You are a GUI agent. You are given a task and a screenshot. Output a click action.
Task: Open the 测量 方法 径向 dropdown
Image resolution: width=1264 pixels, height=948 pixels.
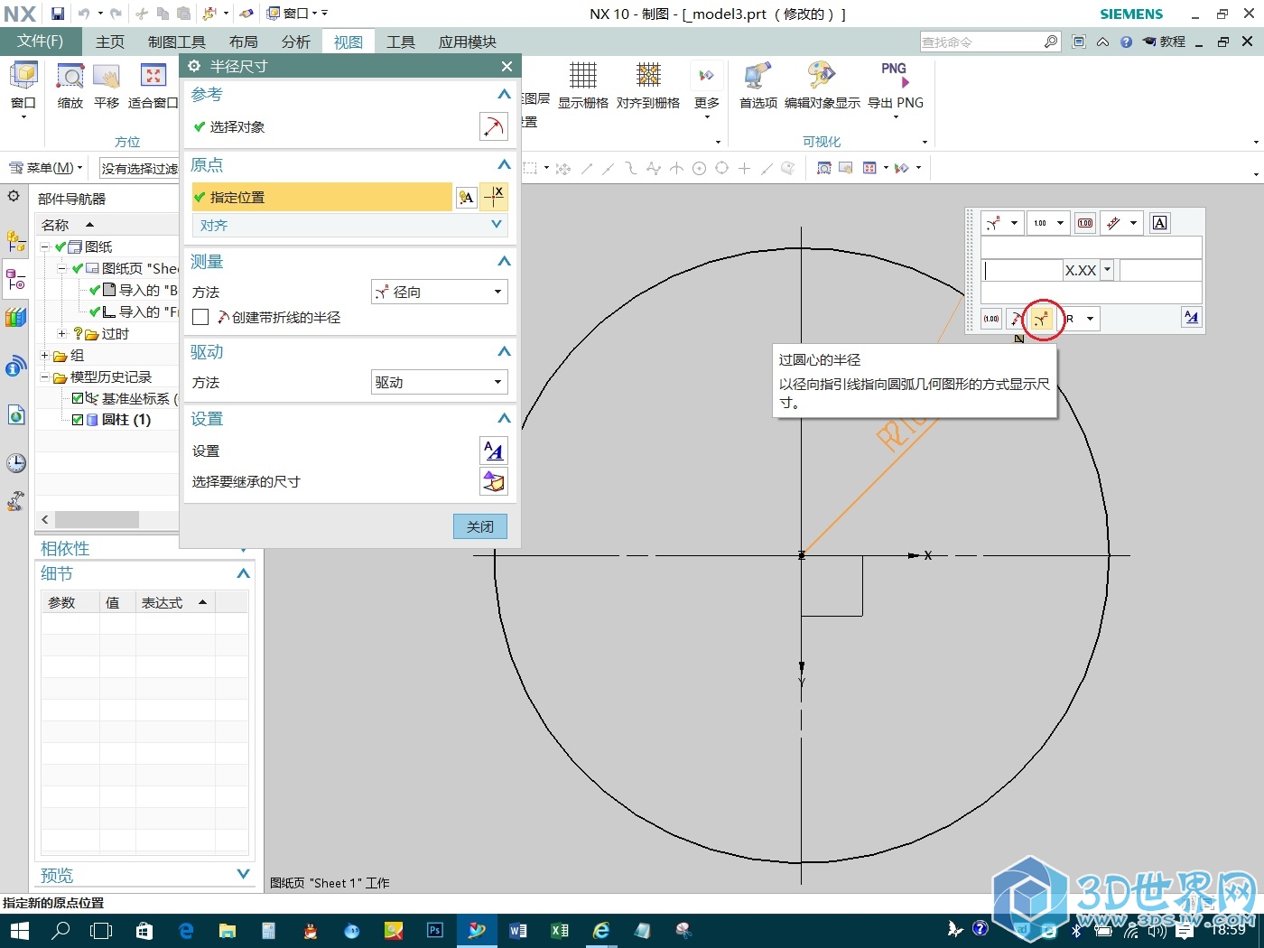pos(440,292)
